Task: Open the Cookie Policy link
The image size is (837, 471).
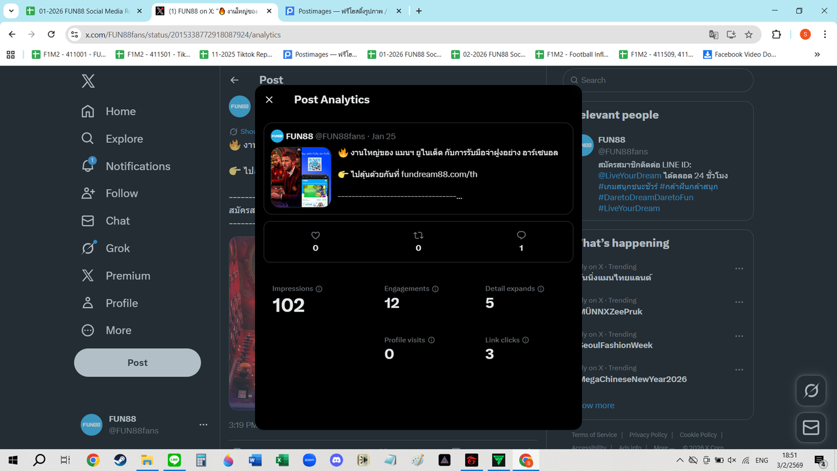Action: (698, 435)
